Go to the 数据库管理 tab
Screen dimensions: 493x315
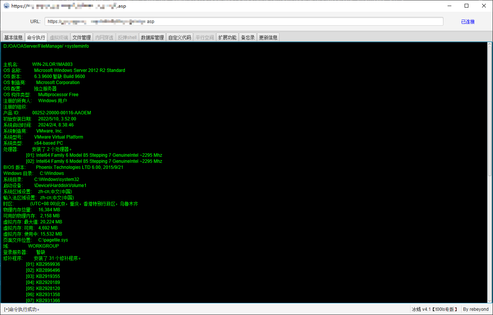(152, 37)
